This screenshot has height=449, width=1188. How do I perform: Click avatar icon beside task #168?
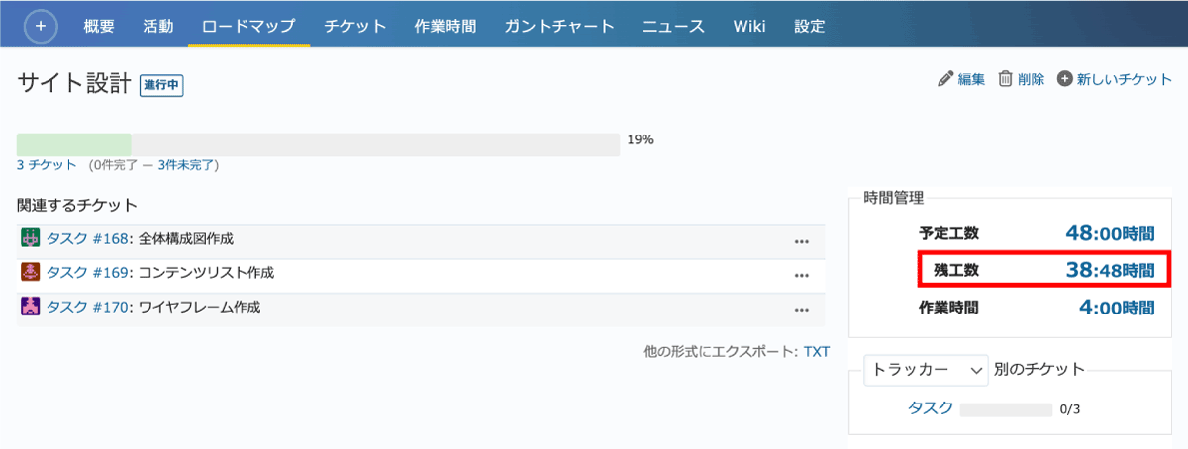pyautogui.click(x=30, y=239)
